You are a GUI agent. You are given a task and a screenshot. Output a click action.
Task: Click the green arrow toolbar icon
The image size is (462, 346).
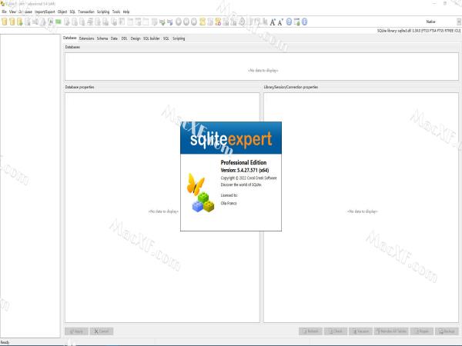point(162,22)
